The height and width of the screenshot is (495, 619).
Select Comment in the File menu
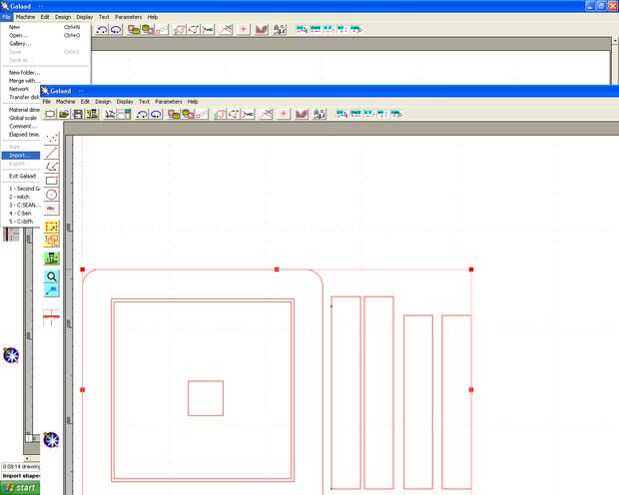tap(21, 127)
